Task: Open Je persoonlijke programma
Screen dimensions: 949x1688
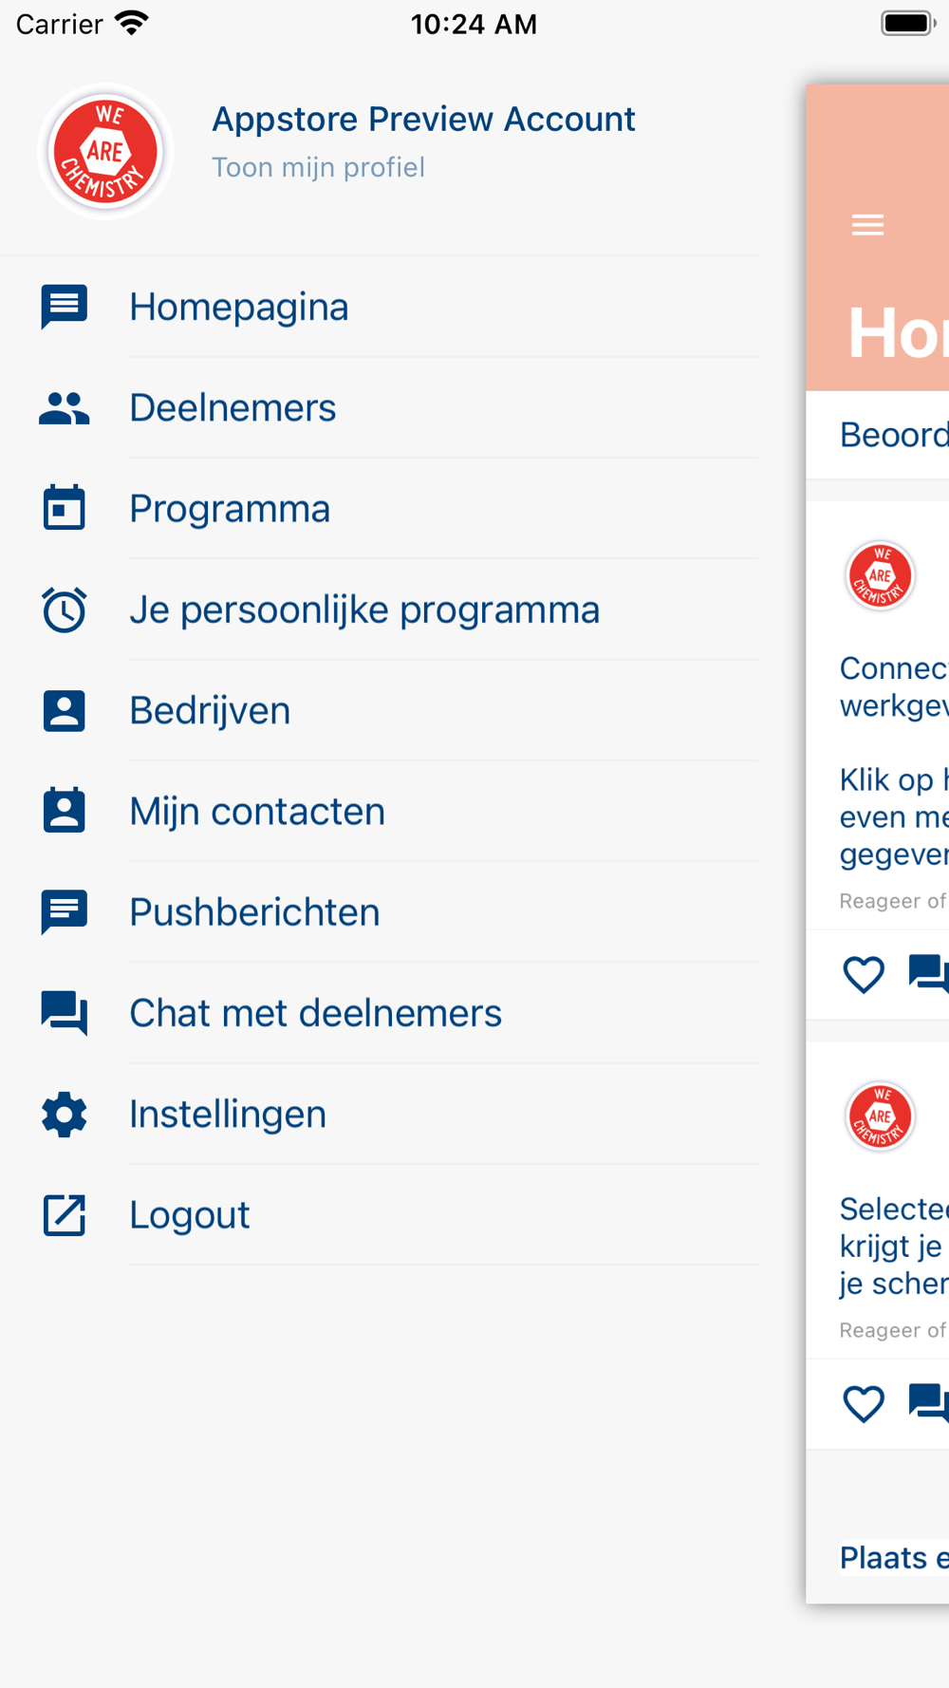Action: coord(364,610)
